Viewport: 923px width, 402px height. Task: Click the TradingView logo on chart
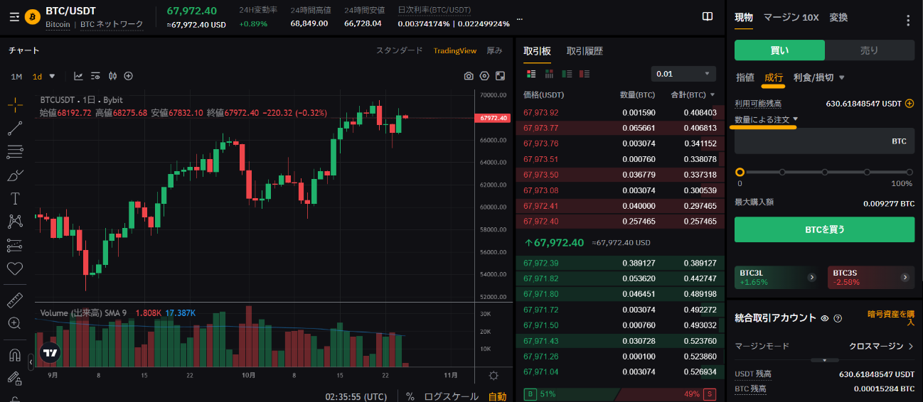[50, 352]
